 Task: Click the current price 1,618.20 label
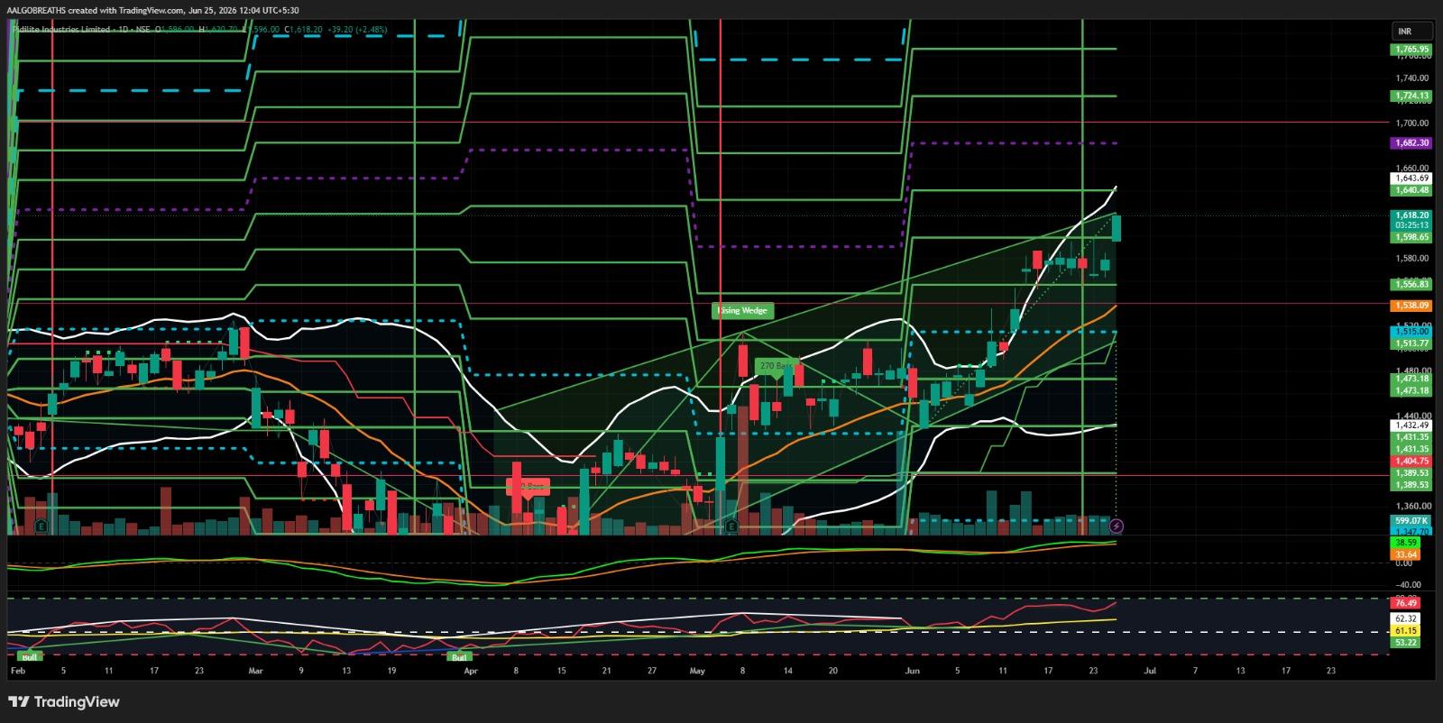[1411, 215]
